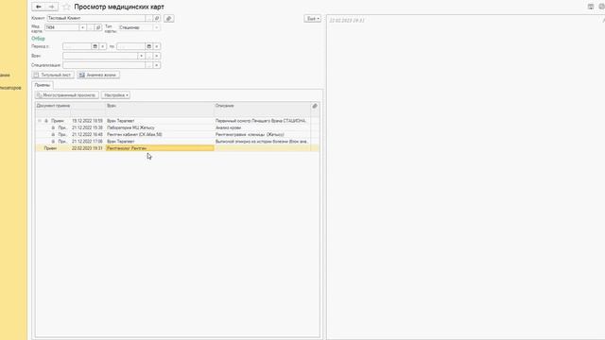Select the Лаборатория row dated 21.12.2022 15:38

[x=177, y=127]
